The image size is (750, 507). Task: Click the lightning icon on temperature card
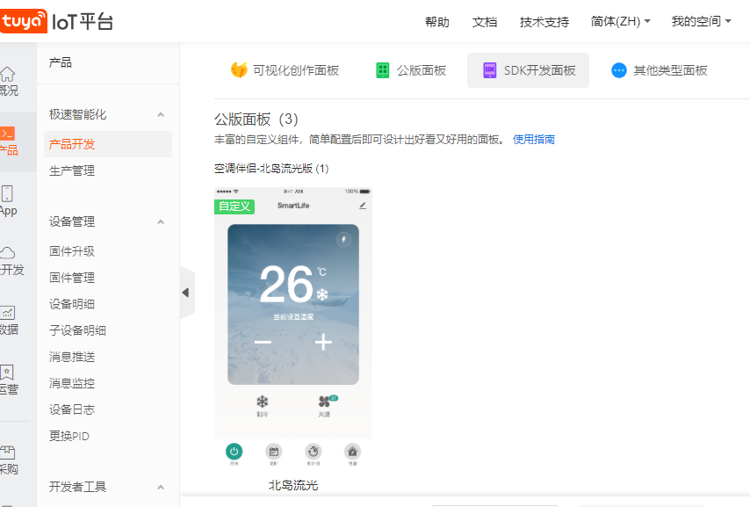pos(343,239)
